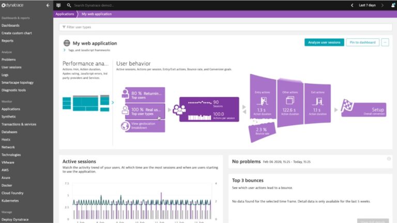Click the search magnifier icon
The height and width of the screenshot is (223, 397).
[69, 5]
